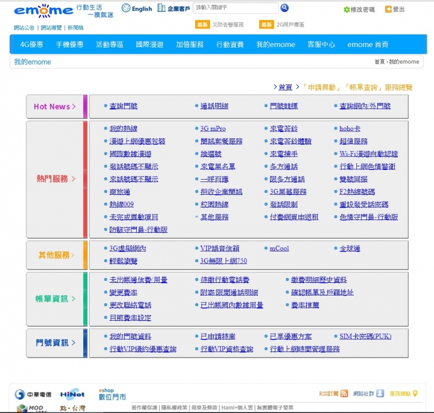Open 網路社群 social icon
This screenshot has height=413, width=434.
(x=380, y=393)
